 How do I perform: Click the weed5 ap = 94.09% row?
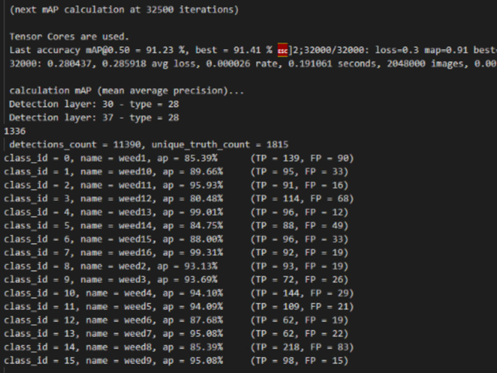tap(179, 306)
